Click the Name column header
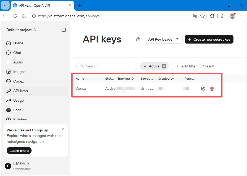This screenshot has height=176, width=247. pyautogui.click(x=80, y=79)
